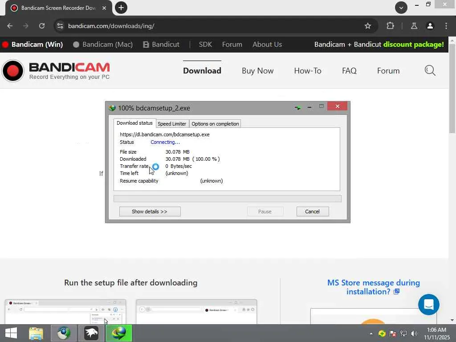
Task: Open Forum link in top dark bar
Action: click(232, 45)
